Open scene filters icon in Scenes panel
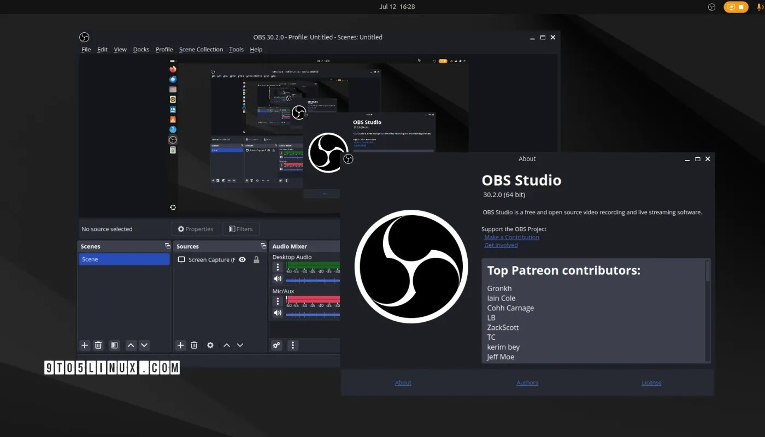The height and width of the screenshot is (437, 765). tap(114, 345)
